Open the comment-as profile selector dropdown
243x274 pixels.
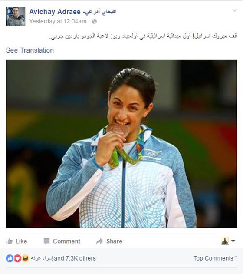(x=228, y=241)
